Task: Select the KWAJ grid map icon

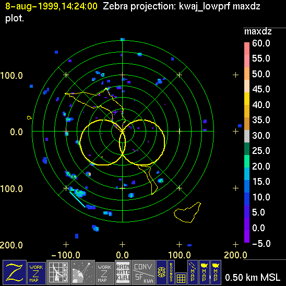Action: point(58,272)
